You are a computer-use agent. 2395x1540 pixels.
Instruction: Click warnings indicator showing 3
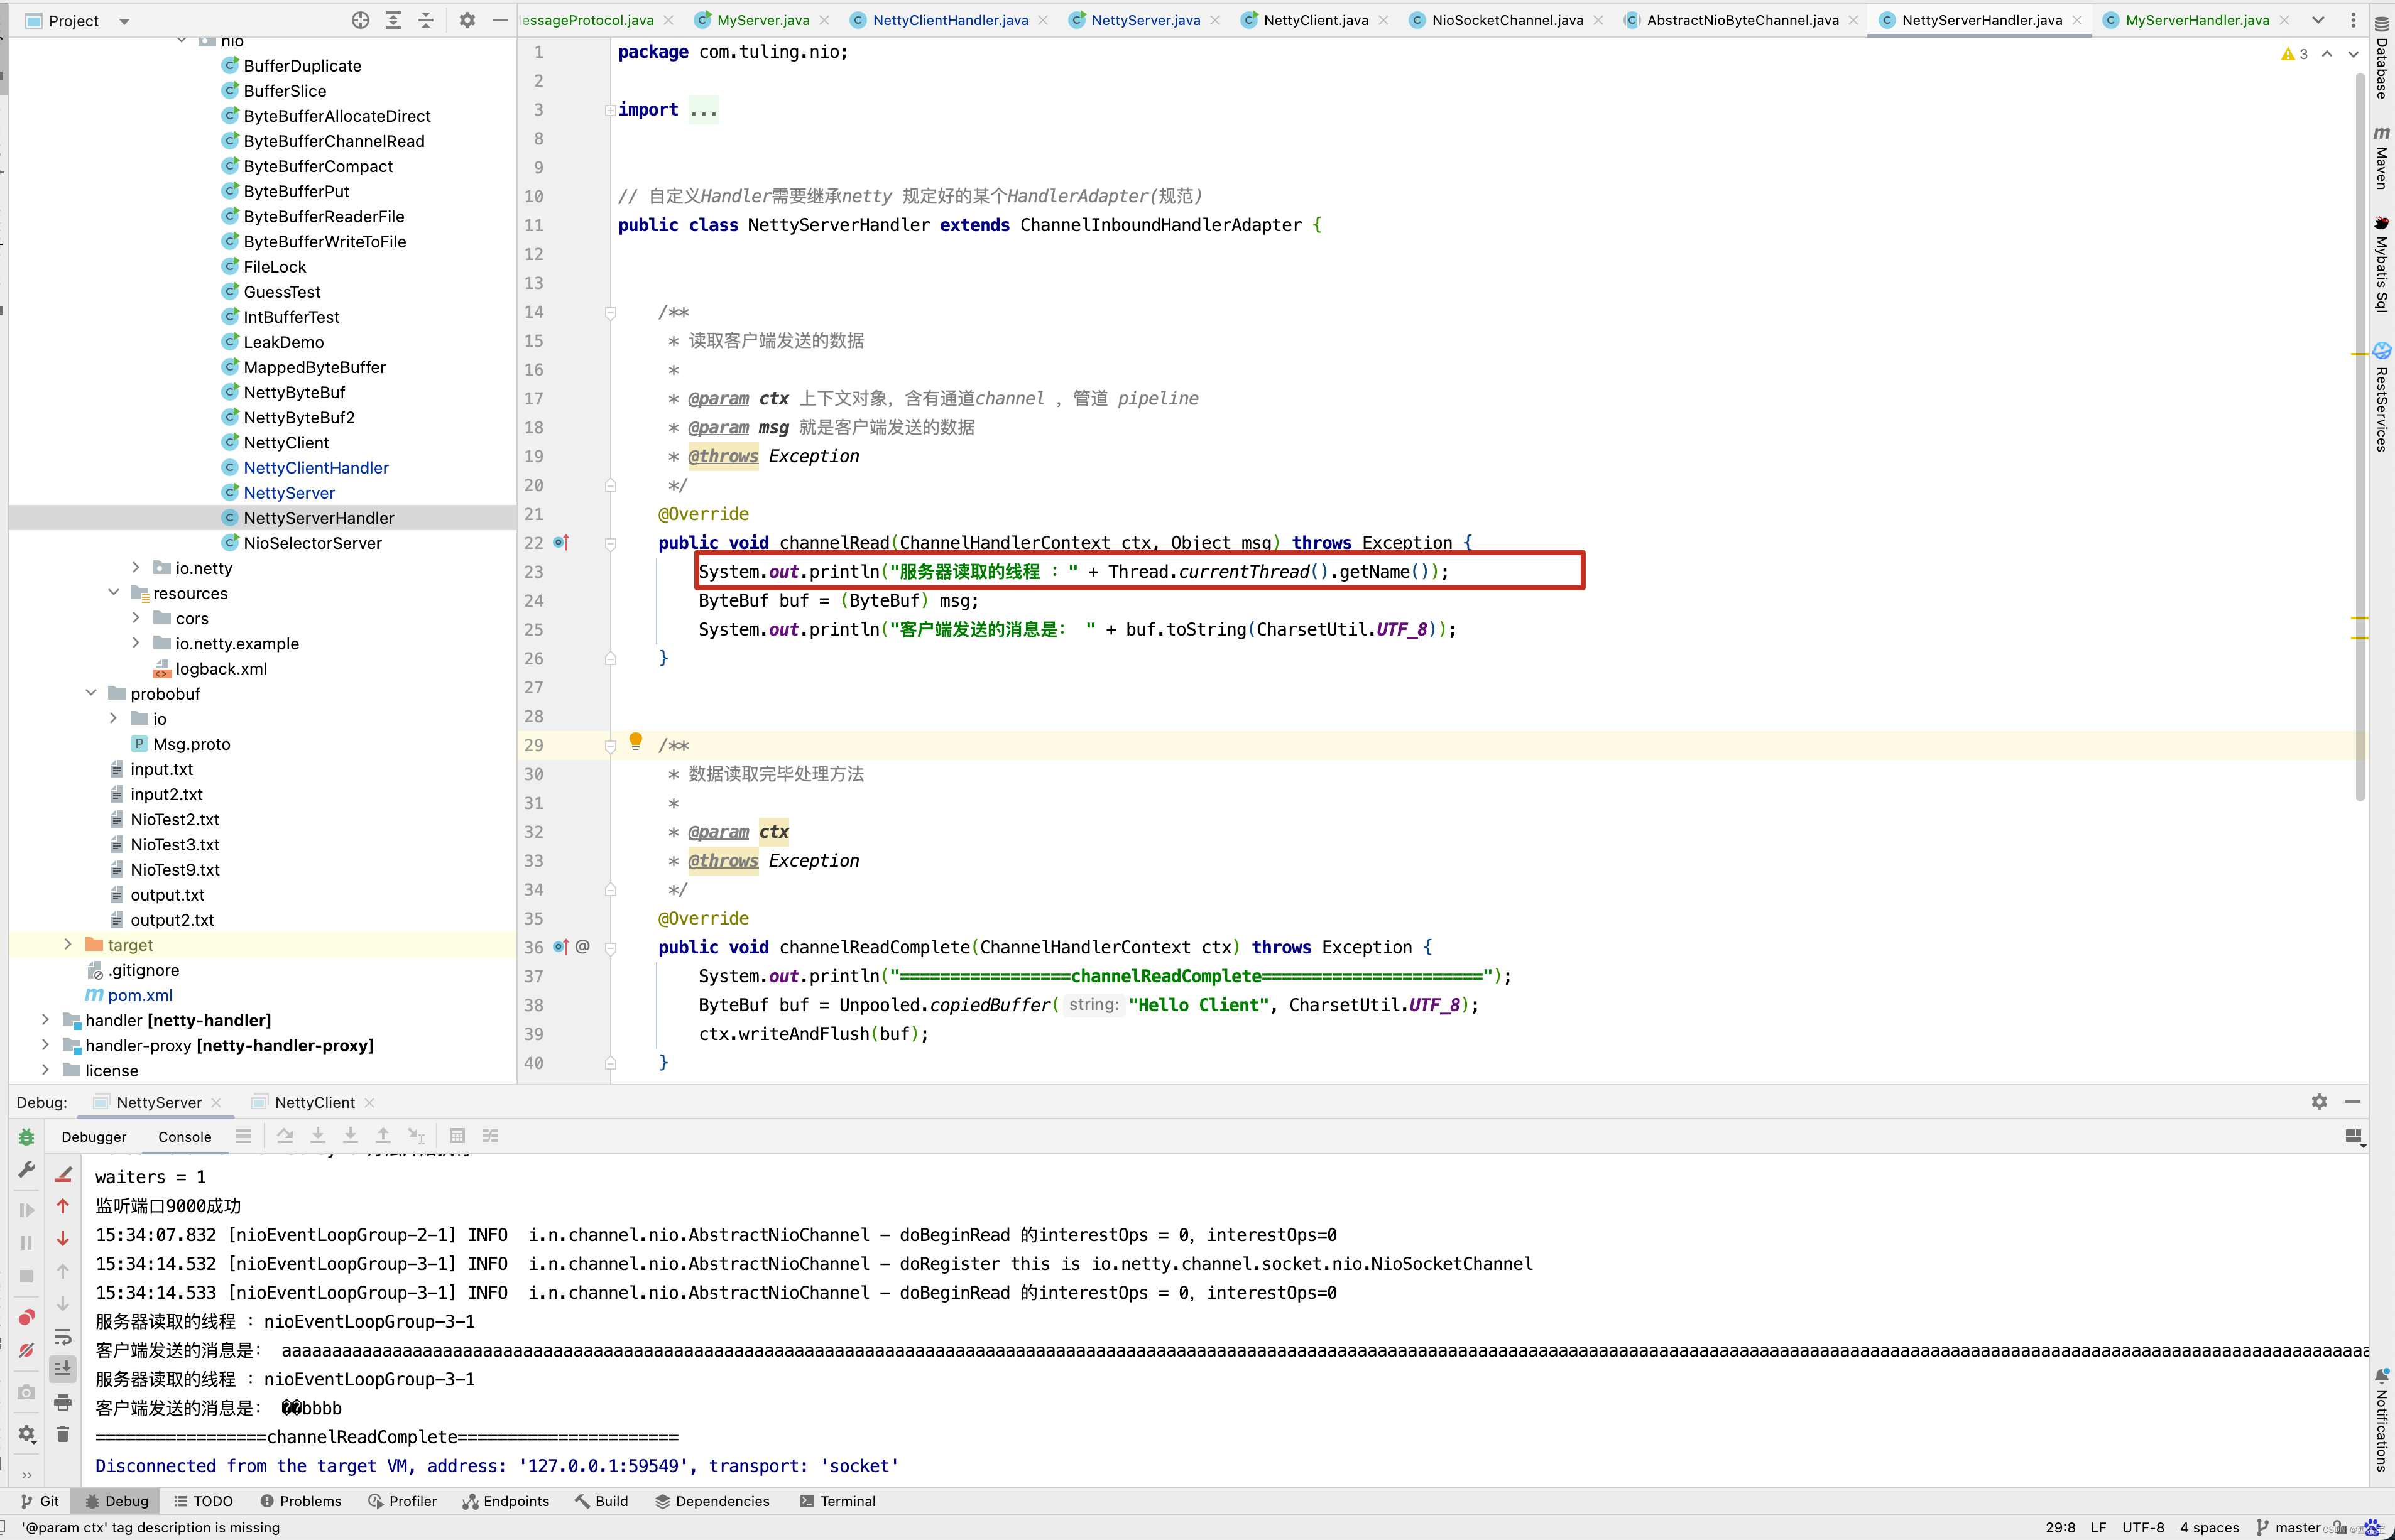pyautogui.click(x=2295, y=54)
